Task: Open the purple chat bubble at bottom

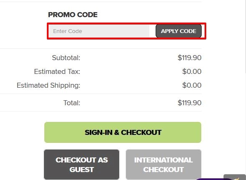Action: coord(214,179)
